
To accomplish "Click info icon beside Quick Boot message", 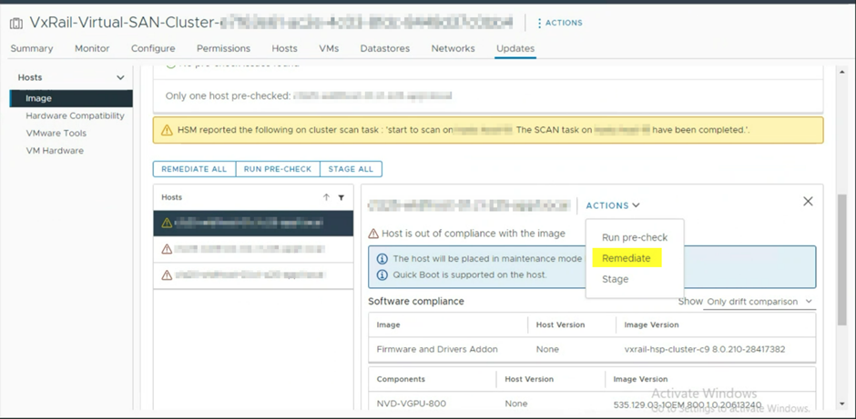I will [x=382, y=274].
